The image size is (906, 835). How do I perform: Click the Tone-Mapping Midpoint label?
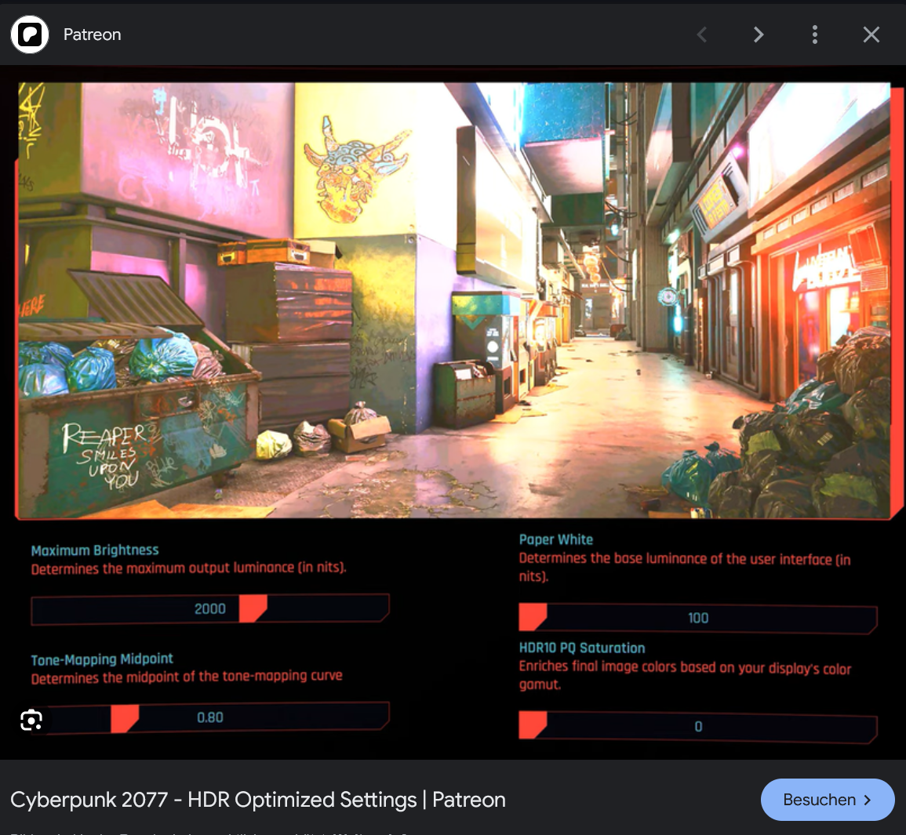point(102,659)
